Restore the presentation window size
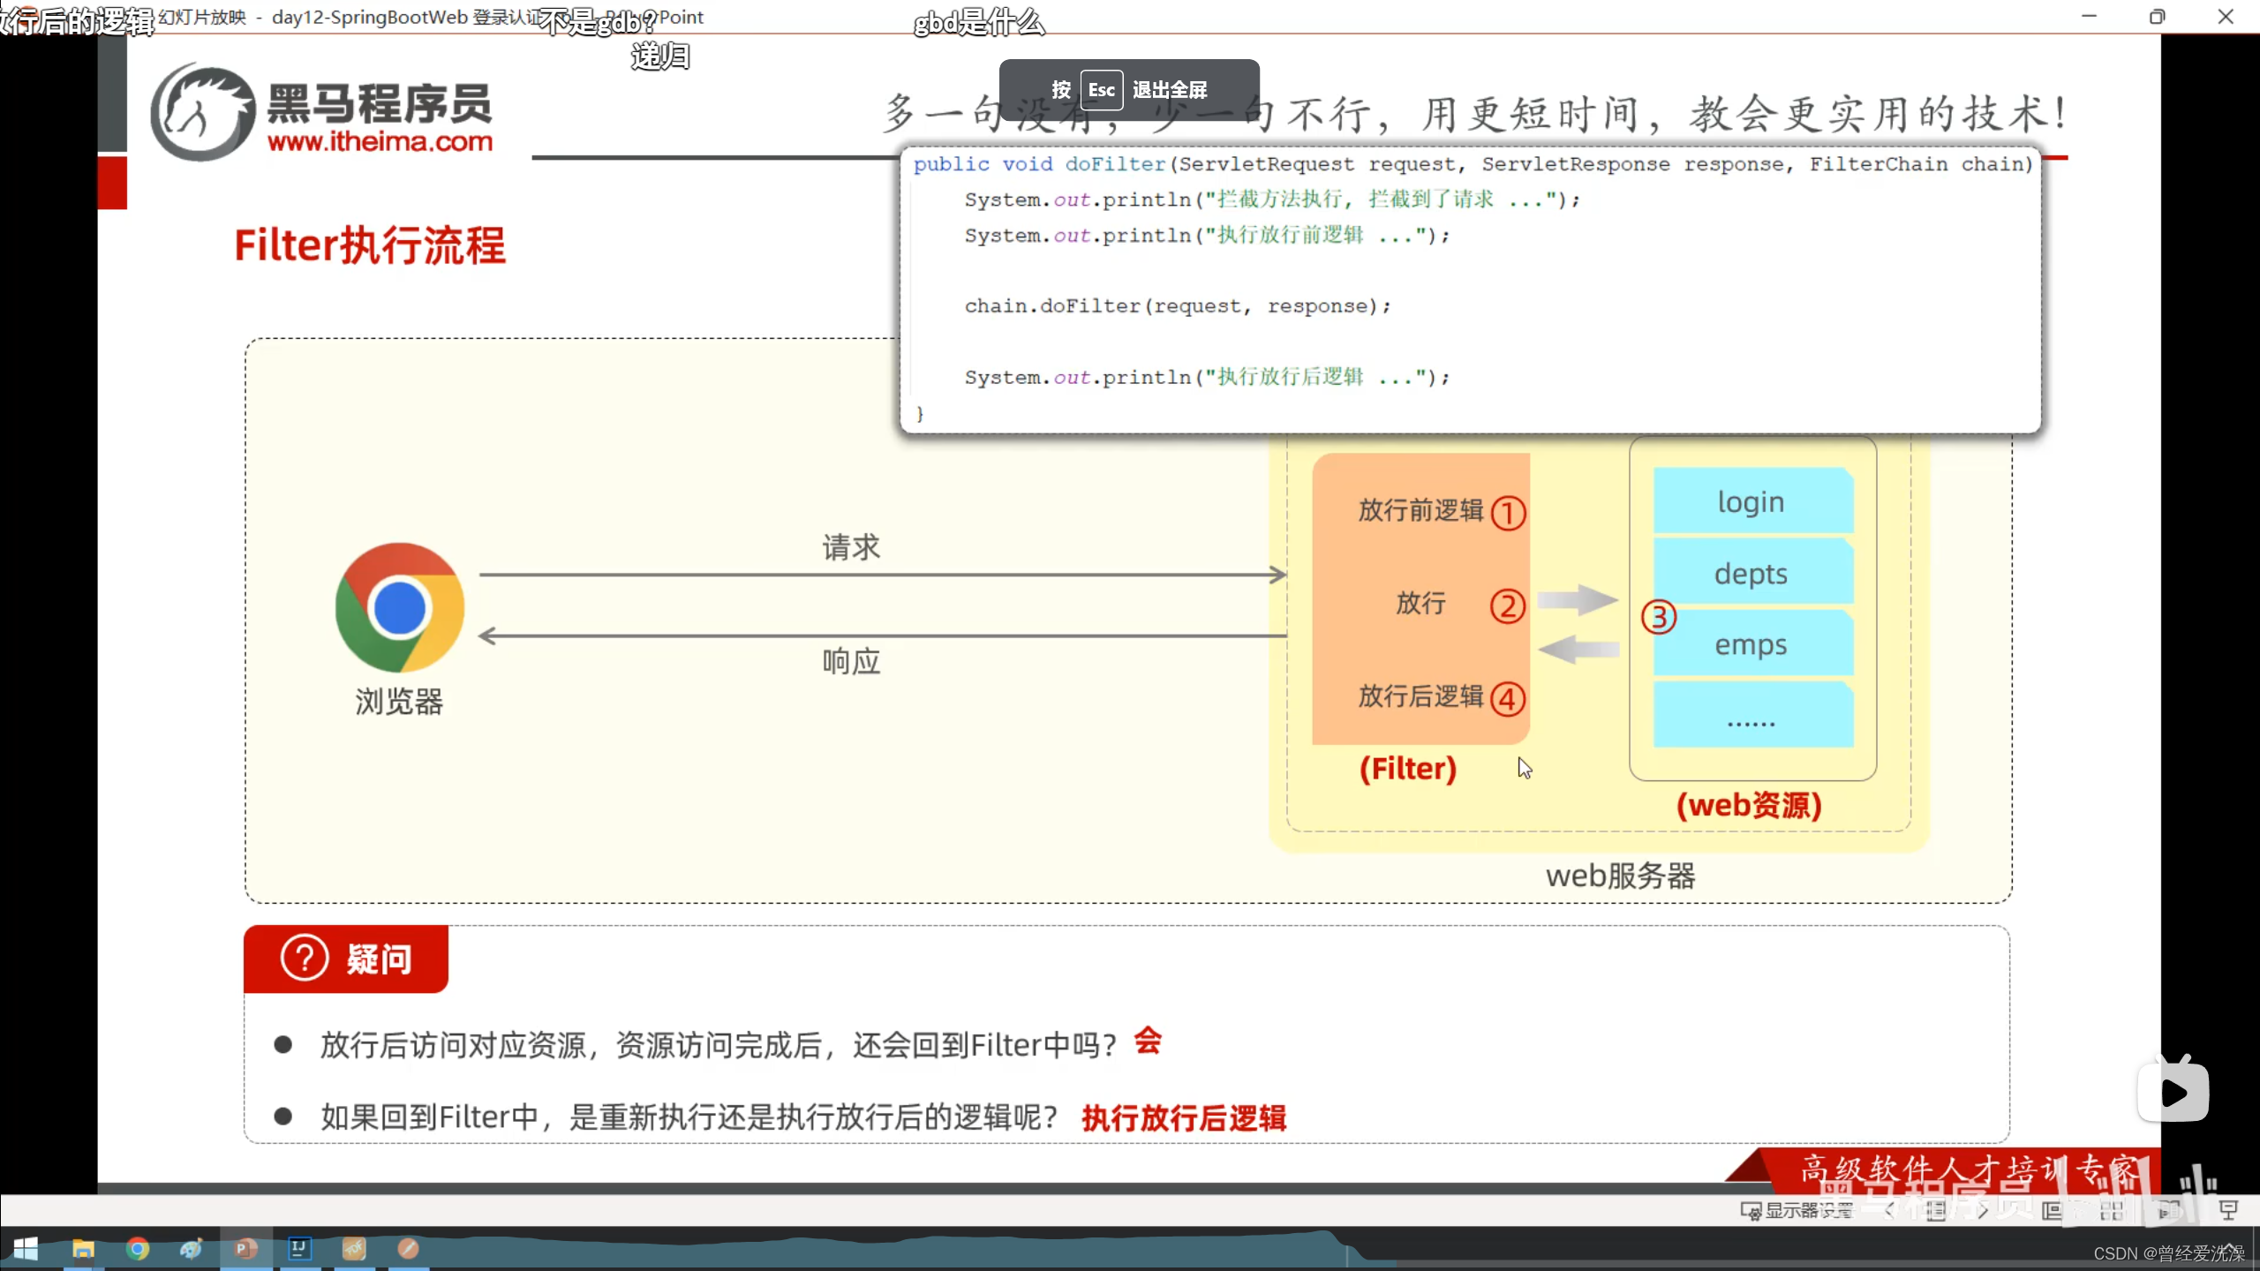The height and width of the screenshot is (1271, 2260). [x=2159, y=17]
